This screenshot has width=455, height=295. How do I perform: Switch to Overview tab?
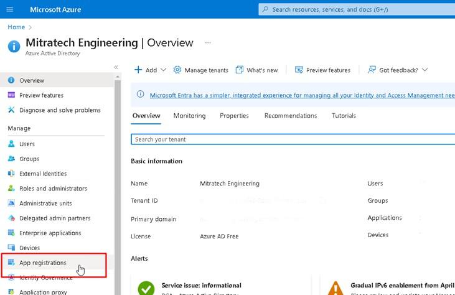pos(146,116)
